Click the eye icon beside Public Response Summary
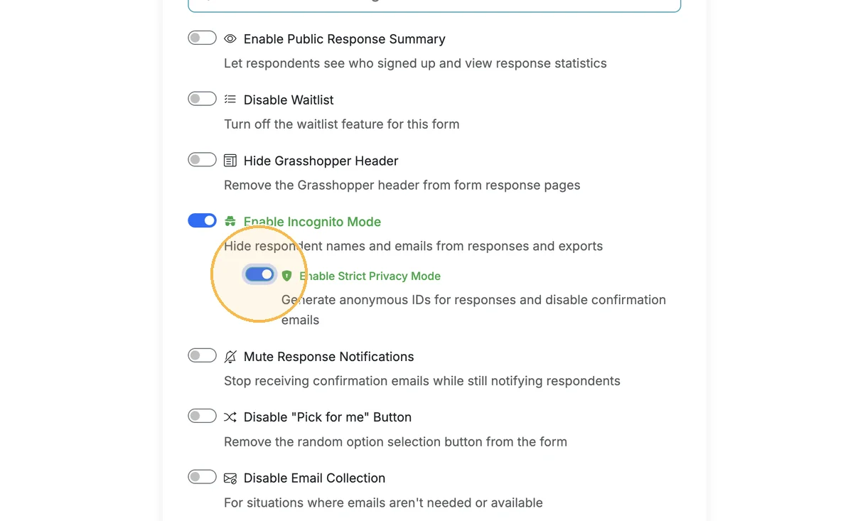853x521 pixels. [230, 39]
